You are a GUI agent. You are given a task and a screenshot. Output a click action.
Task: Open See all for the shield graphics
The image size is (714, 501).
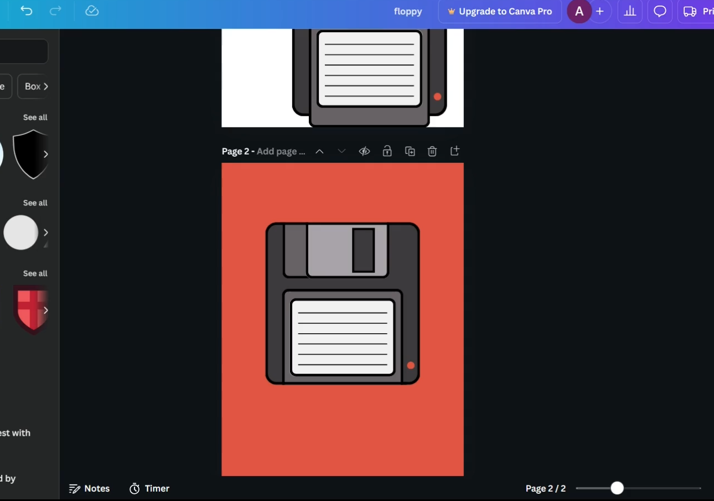pos(35,117)
